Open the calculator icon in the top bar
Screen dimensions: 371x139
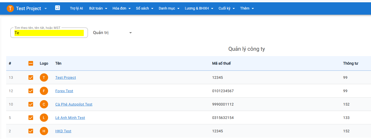pyautogui.click(x=57, y=8)
